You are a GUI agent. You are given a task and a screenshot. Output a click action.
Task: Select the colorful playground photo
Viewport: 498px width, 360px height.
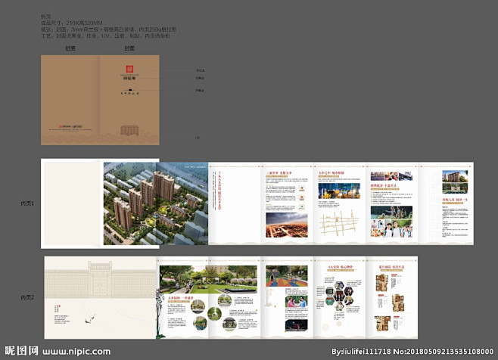287,278
